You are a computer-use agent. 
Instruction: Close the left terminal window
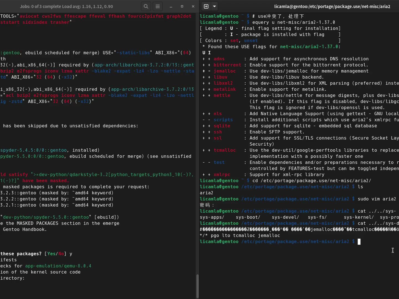[193, 6]
